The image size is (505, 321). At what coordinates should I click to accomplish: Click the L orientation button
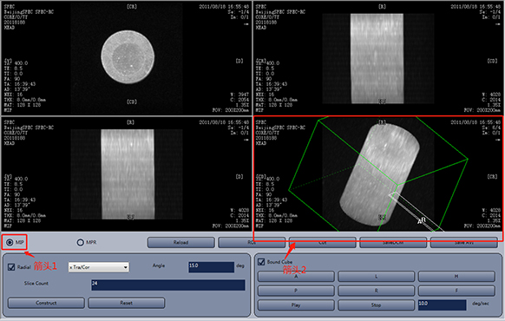(377, 276)
